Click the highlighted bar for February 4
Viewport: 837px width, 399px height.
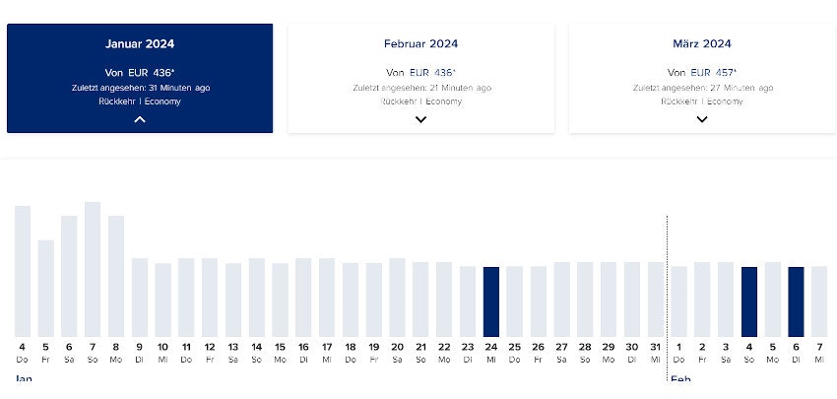tap(749, 301)
